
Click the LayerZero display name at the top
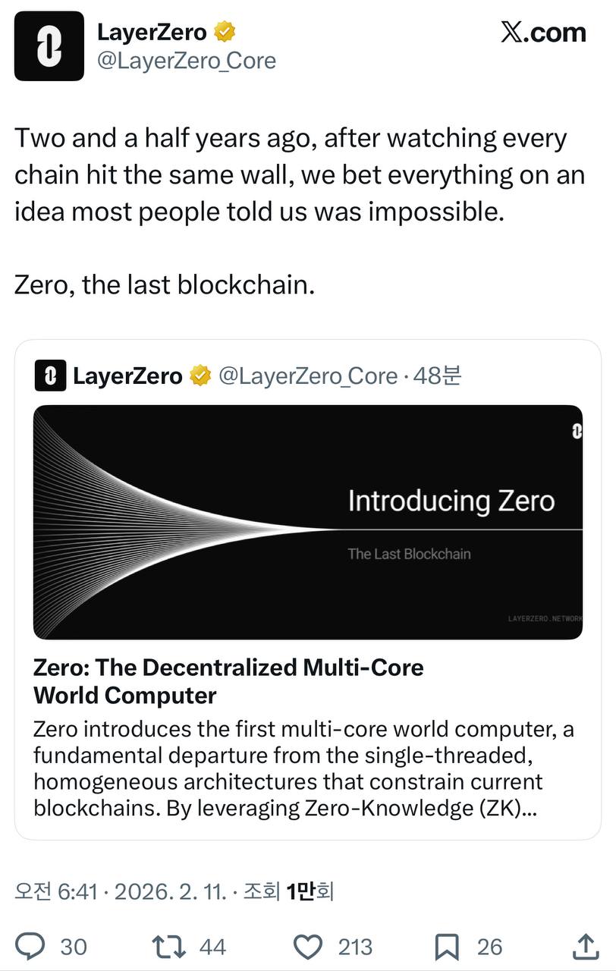(152, 33)
